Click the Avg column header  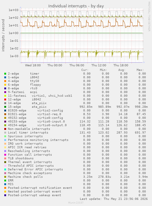(122, 70)
